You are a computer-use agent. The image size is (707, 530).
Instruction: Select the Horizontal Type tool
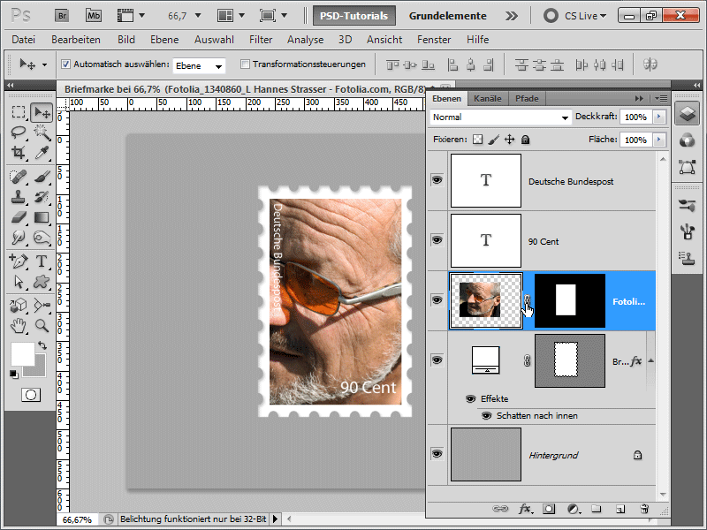click(x=42, y=261)
